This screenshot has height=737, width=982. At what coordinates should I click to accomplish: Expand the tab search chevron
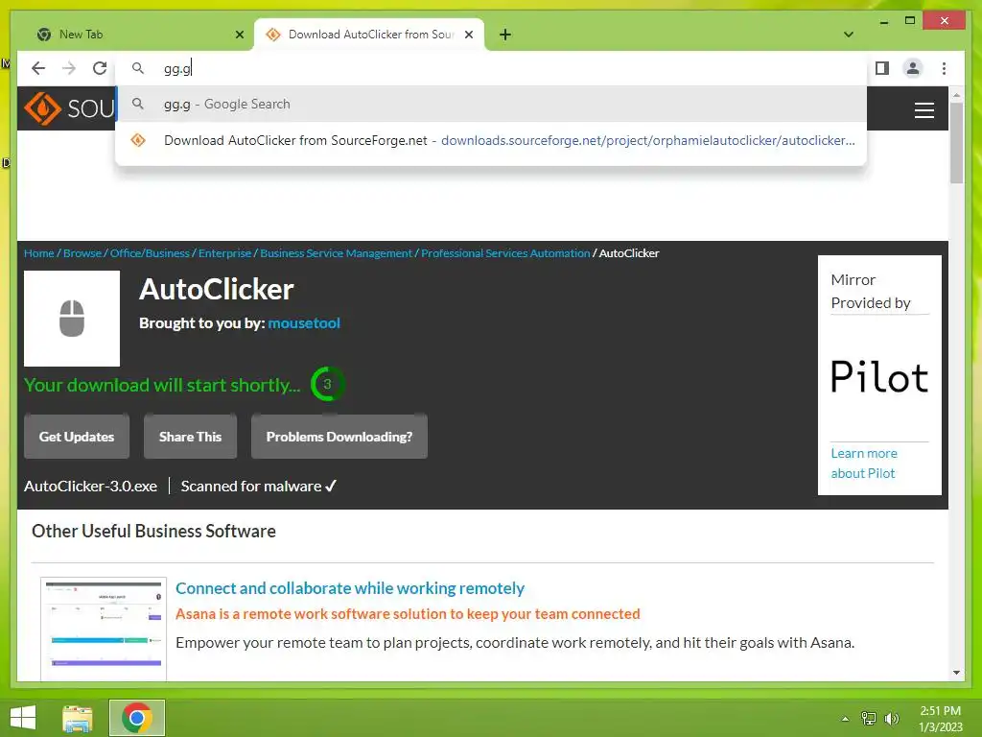point(849,35)
